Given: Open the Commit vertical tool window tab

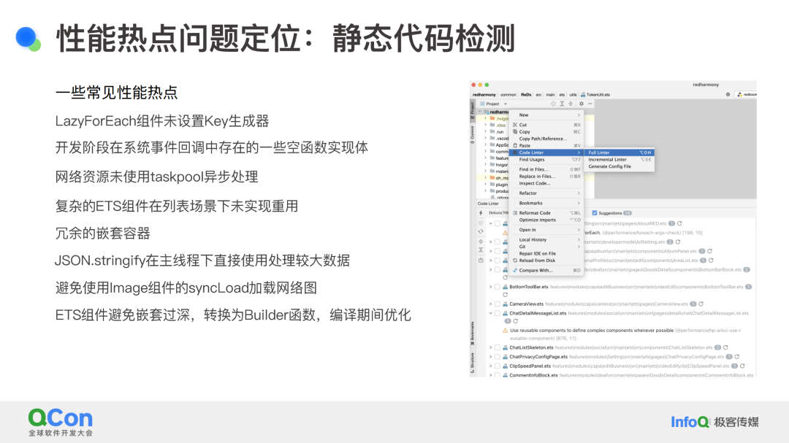Looking at the screenshot, I should [473, 135].
